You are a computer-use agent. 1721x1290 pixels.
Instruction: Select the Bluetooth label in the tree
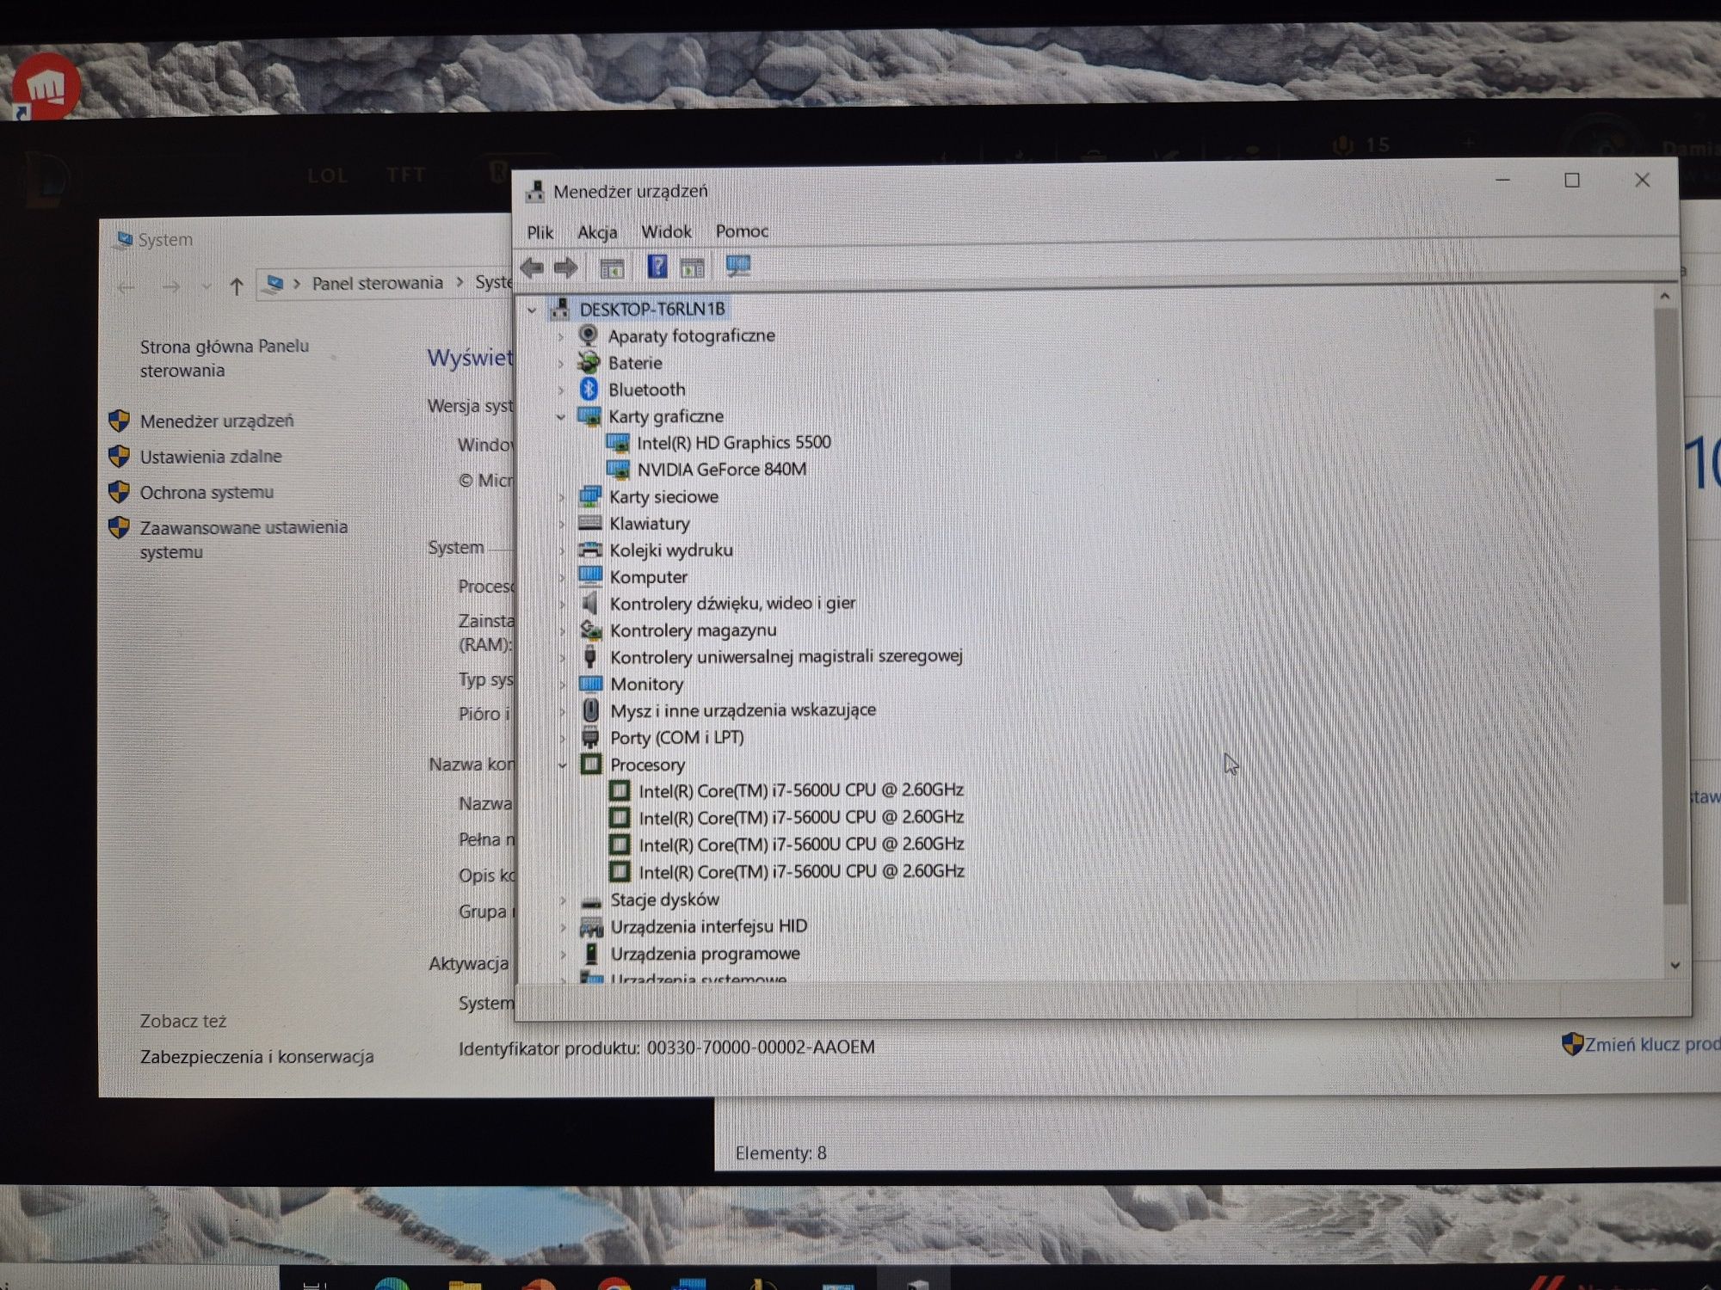coord(646,390)
